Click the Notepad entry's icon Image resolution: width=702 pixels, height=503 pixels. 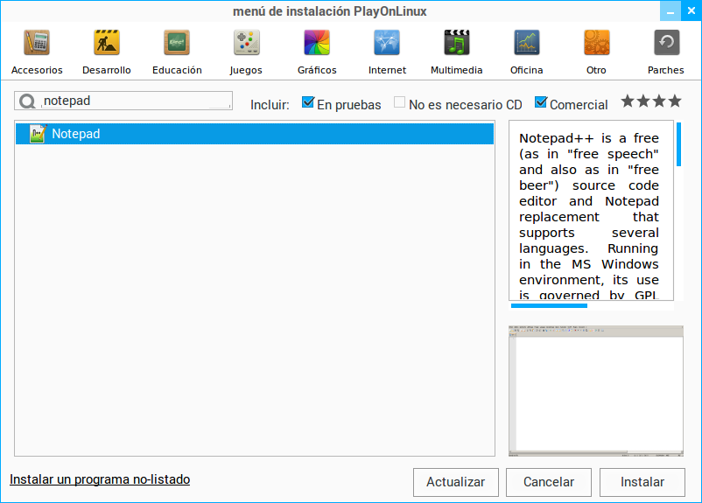tap(38, 134)
